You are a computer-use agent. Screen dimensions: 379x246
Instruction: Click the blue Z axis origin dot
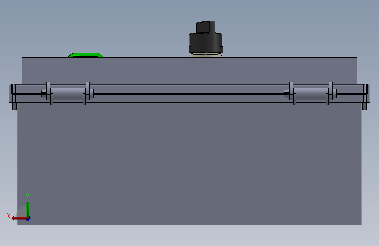28,218
